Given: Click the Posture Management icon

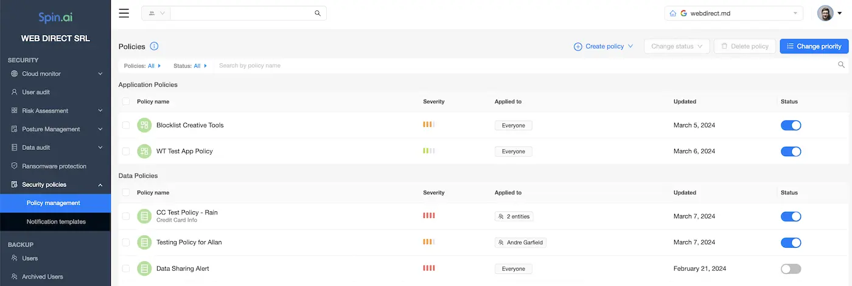Looking at the screenshot, I should tap(15, 129).
